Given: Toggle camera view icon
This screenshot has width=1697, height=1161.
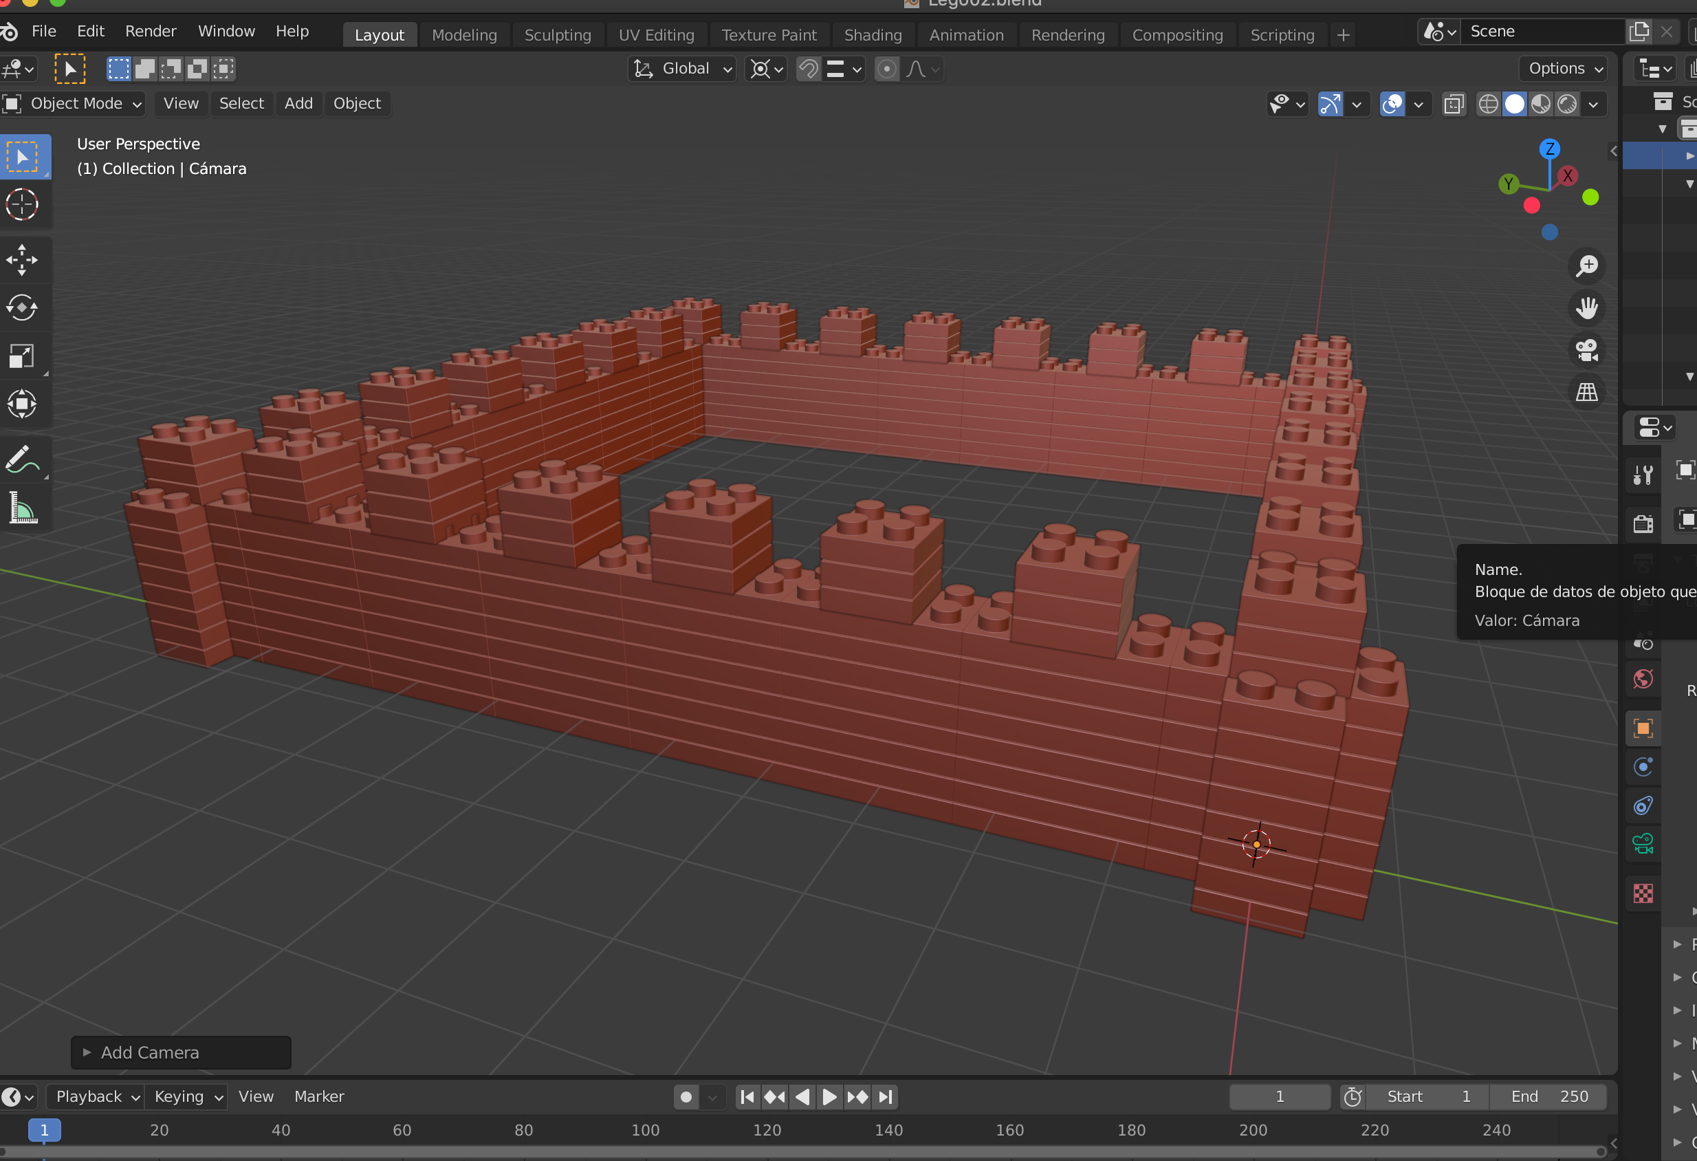Looking at the screenshot, I should (x=1586, y=350).
